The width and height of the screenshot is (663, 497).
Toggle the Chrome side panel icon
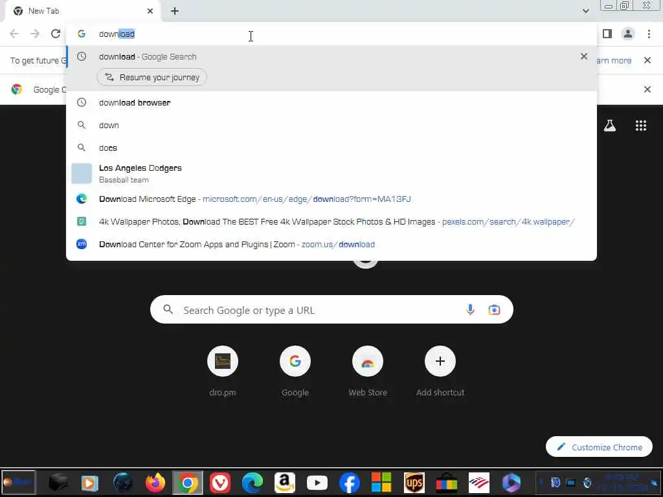coord(607,34)
